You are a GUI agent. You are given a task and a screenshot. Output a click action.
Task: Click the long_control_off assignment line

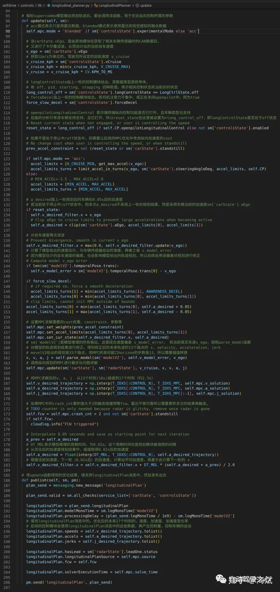tap(112, 92)
